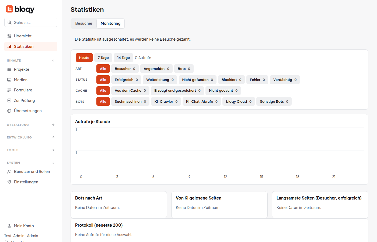Filter STATUS by Nicht gefunden
The height and width of the screenshot is (242, 377).
point(198,80)
